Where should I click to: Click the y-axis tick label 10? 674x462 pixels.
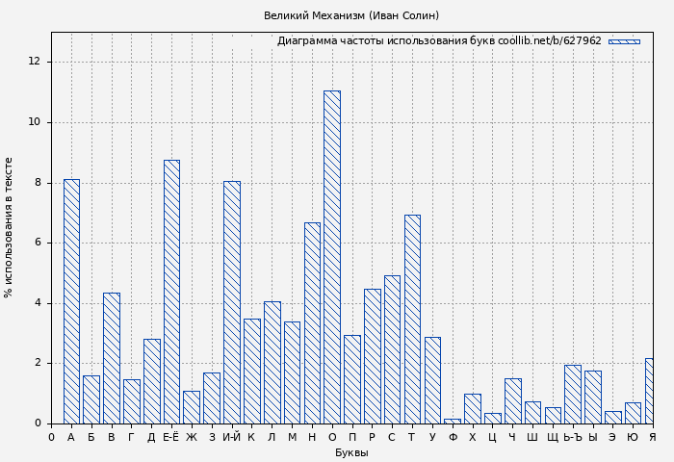pos(35,122)
